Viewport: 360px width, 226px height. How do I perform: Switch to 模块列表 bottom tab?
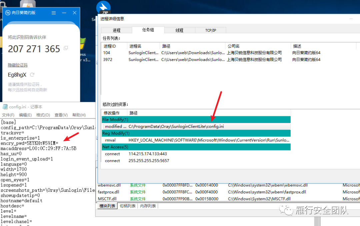[x=107, y=206]
